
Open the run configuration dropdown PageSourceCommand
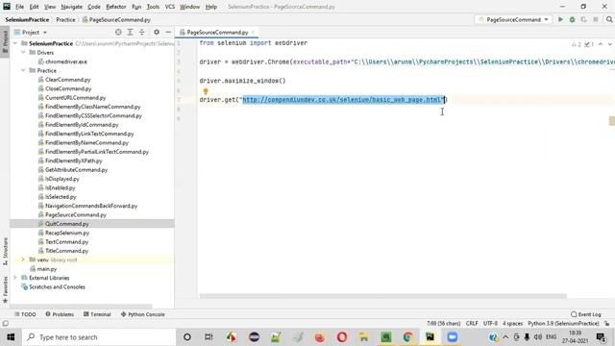pos(513,19)
